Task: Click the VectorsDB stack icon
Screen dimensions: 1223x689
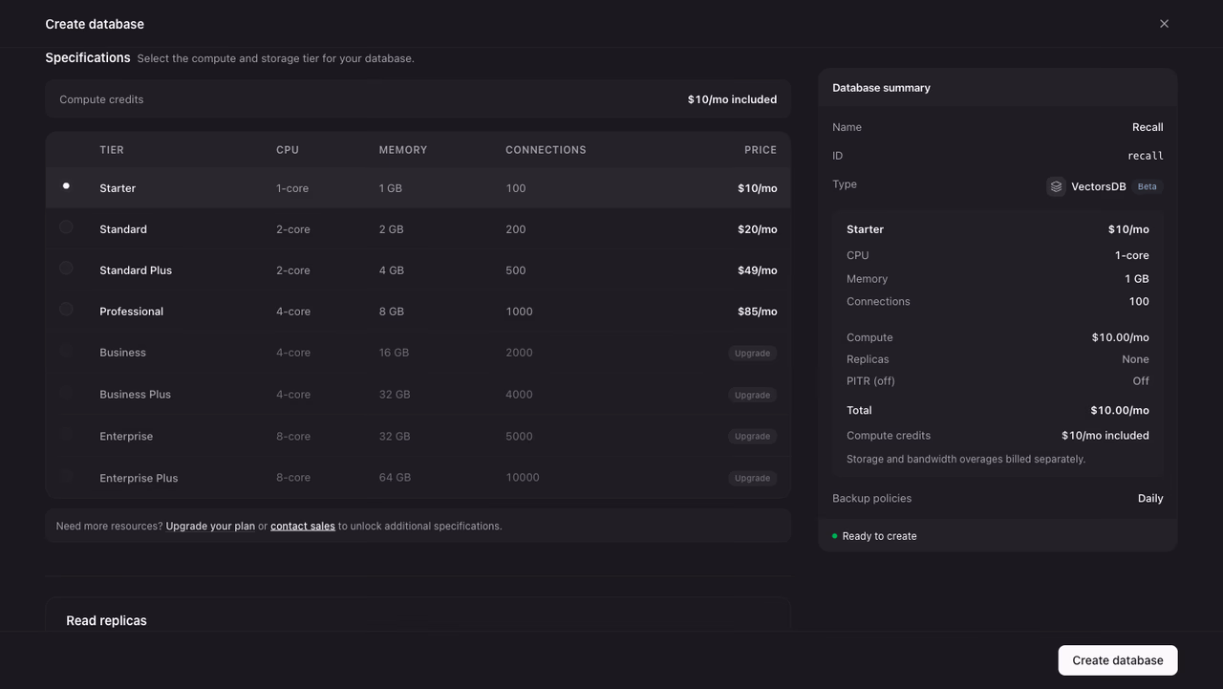Action: [1056, 186]
